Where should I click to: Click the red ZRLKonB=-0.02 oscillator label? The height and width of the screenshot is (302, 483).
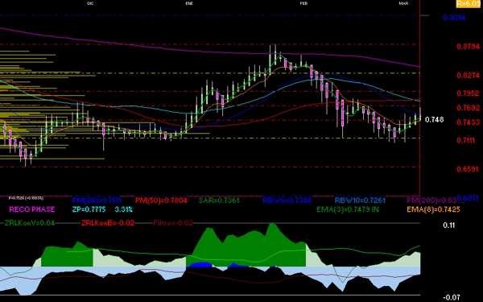click(x=108, y=223)
